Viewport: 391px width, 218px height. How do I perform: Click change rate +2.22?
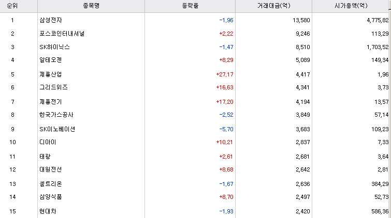[226, 34]
